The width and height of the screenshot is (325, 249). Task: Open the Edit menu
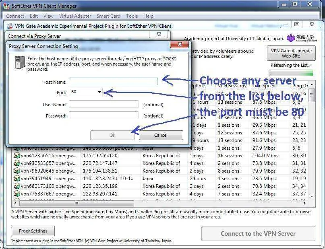click(x=34, y=16)
